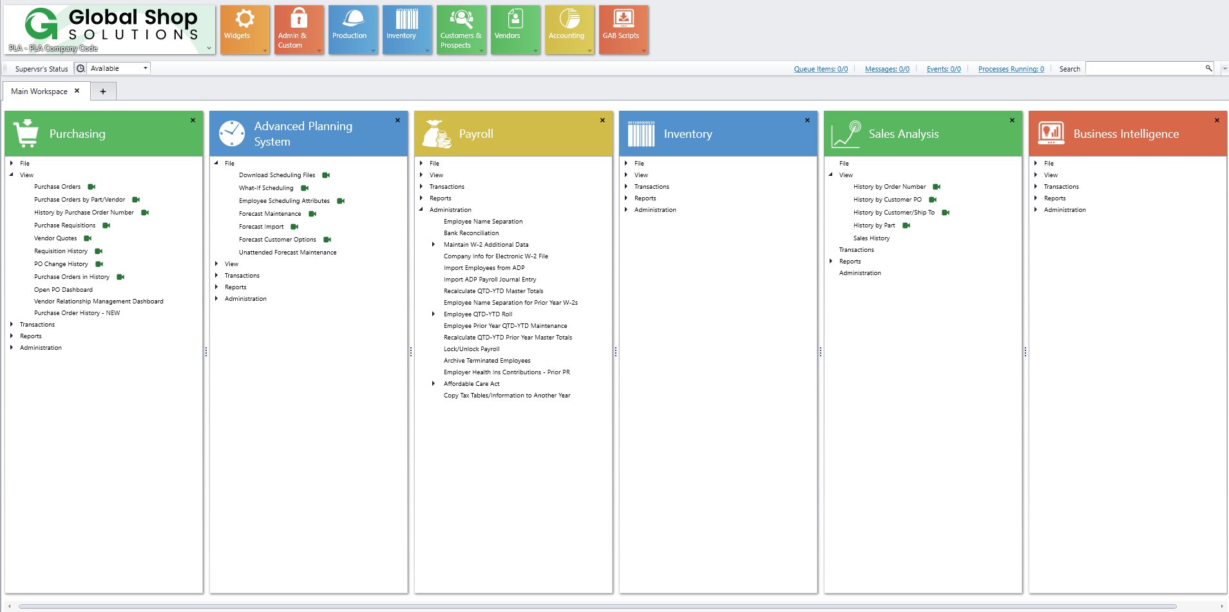Close the Business Intelligence panel
The width and height of the screenshot is (1229, 612).
click(x=1217, y=120)
